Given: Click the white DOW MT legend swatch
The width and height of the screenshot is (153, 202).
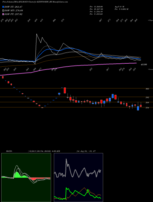Looking at the screenshot, I should pos(3,10).
